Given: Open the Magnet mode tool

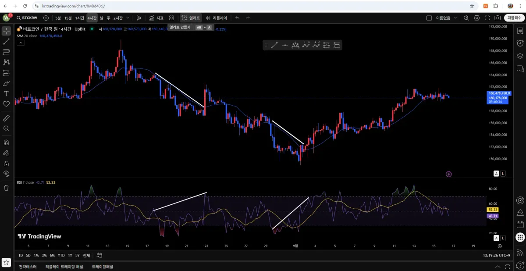Looking at the screenshot, I should tap(6, 142).
